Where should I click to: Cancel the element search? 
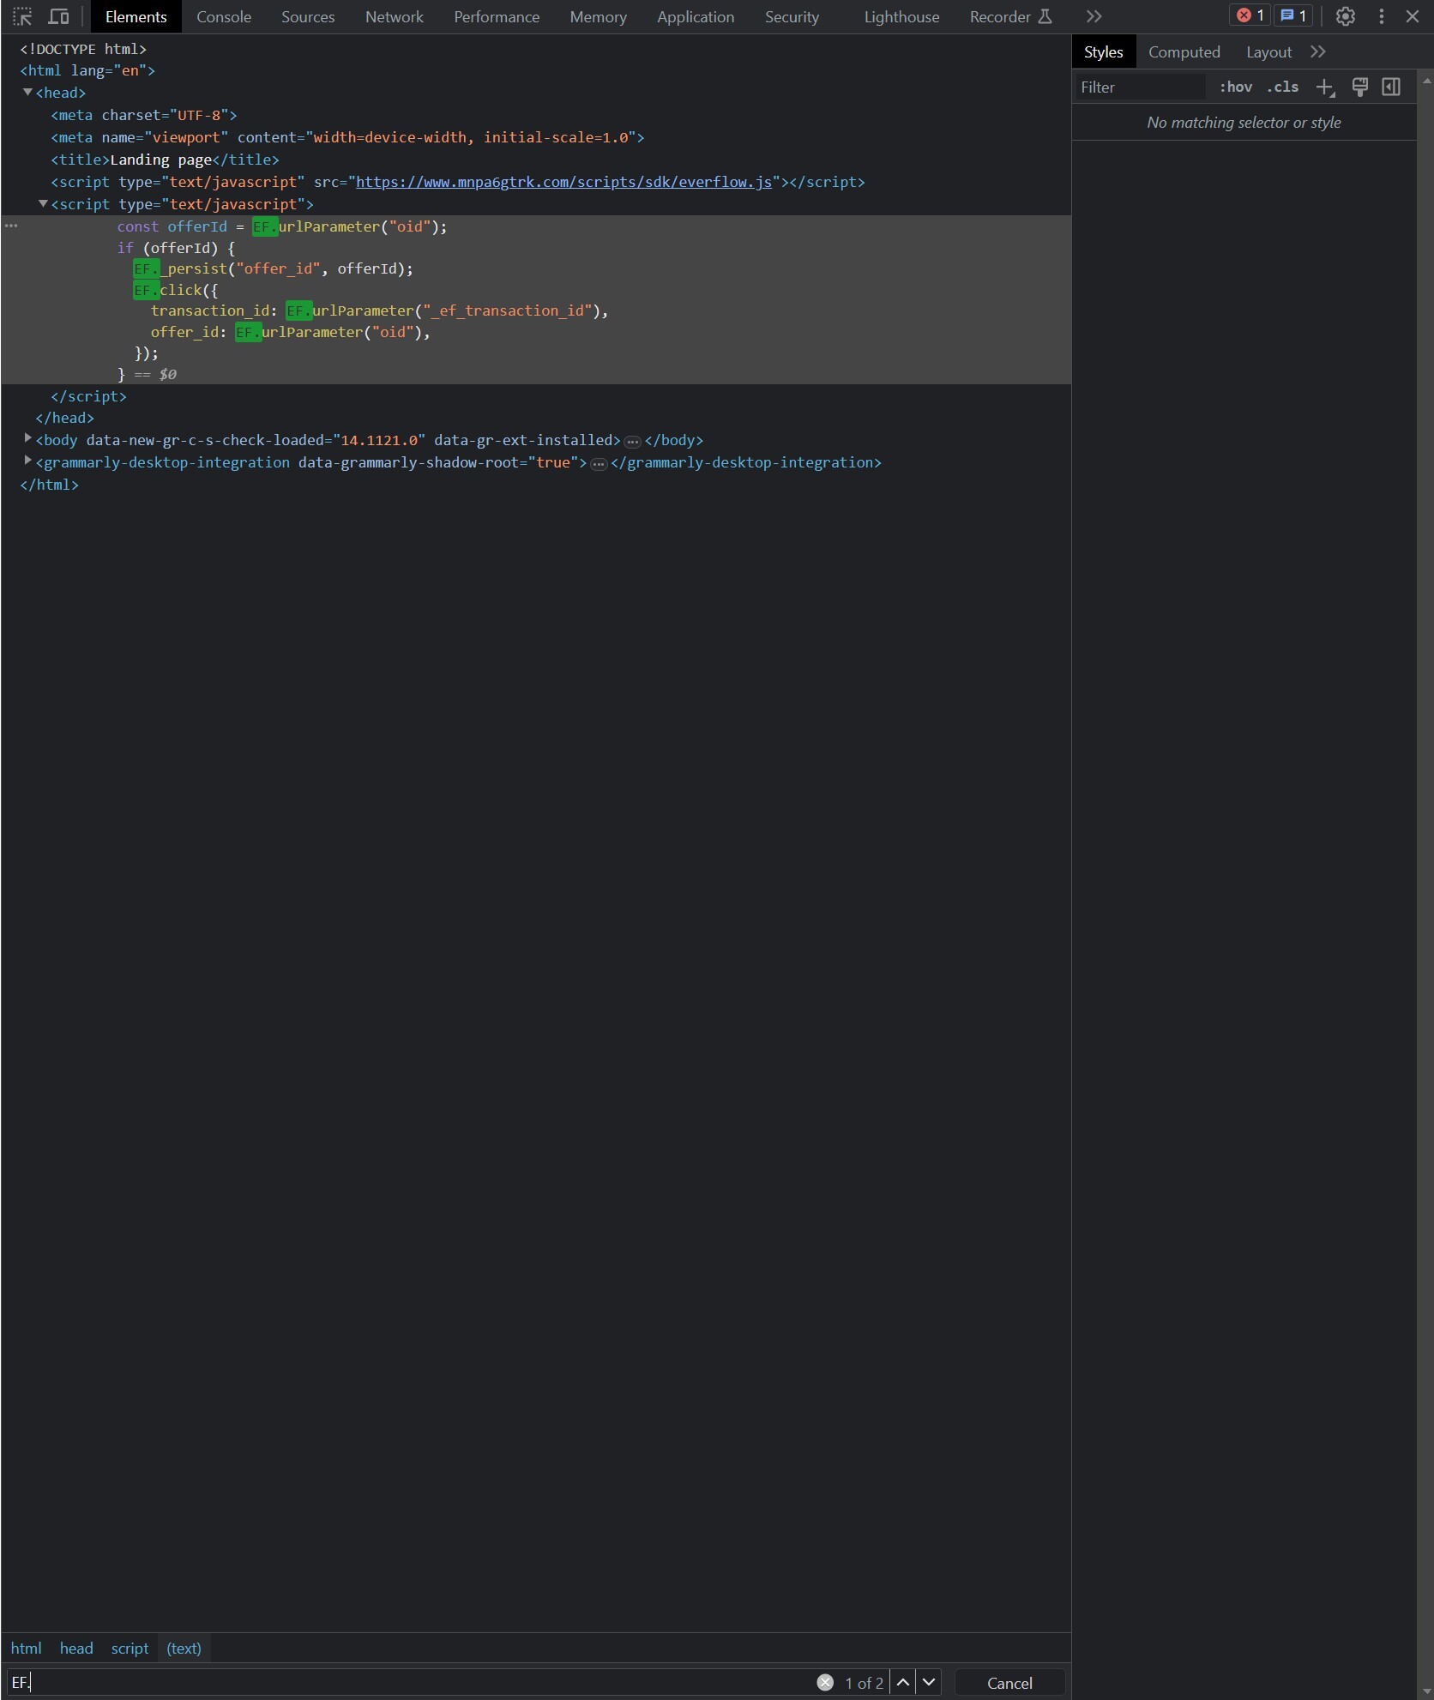tap(1009, 1682)
